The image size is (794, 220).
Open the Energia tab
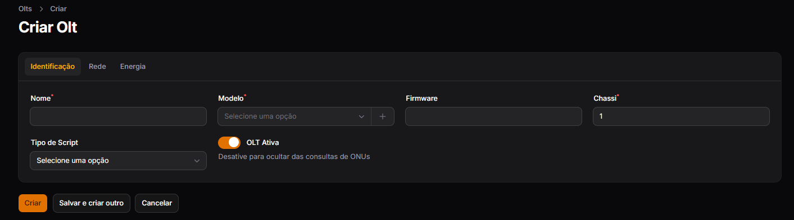[133, 66]
